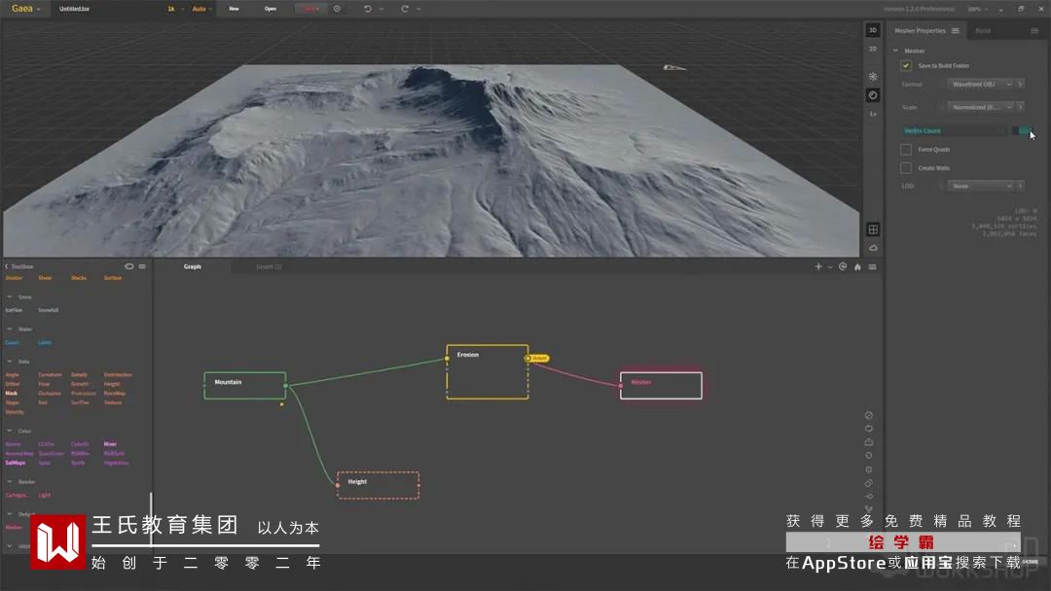Select the Mesher Properties tab

click(x=920, y=31)
